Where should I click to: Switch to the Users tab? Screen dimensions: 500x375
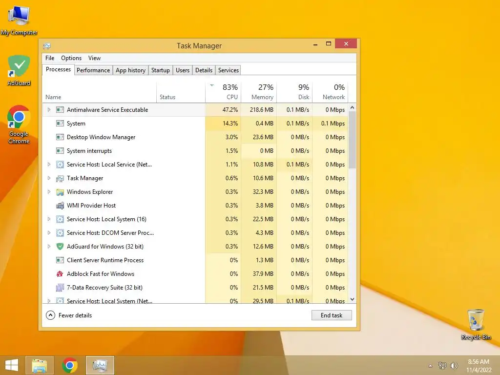(x=183, y=70)
